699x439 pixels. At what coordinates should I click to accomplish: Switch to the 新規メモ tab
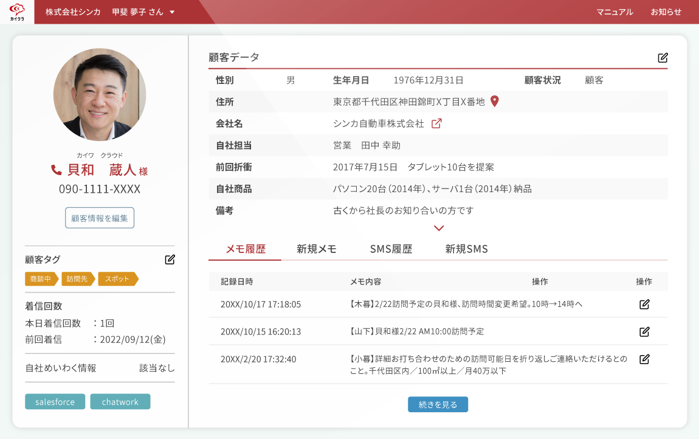pyautogui.click(x=317, y=249)
